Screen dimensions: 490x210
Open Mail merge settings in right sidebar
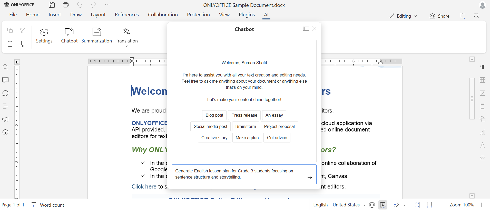click(483, 158)
